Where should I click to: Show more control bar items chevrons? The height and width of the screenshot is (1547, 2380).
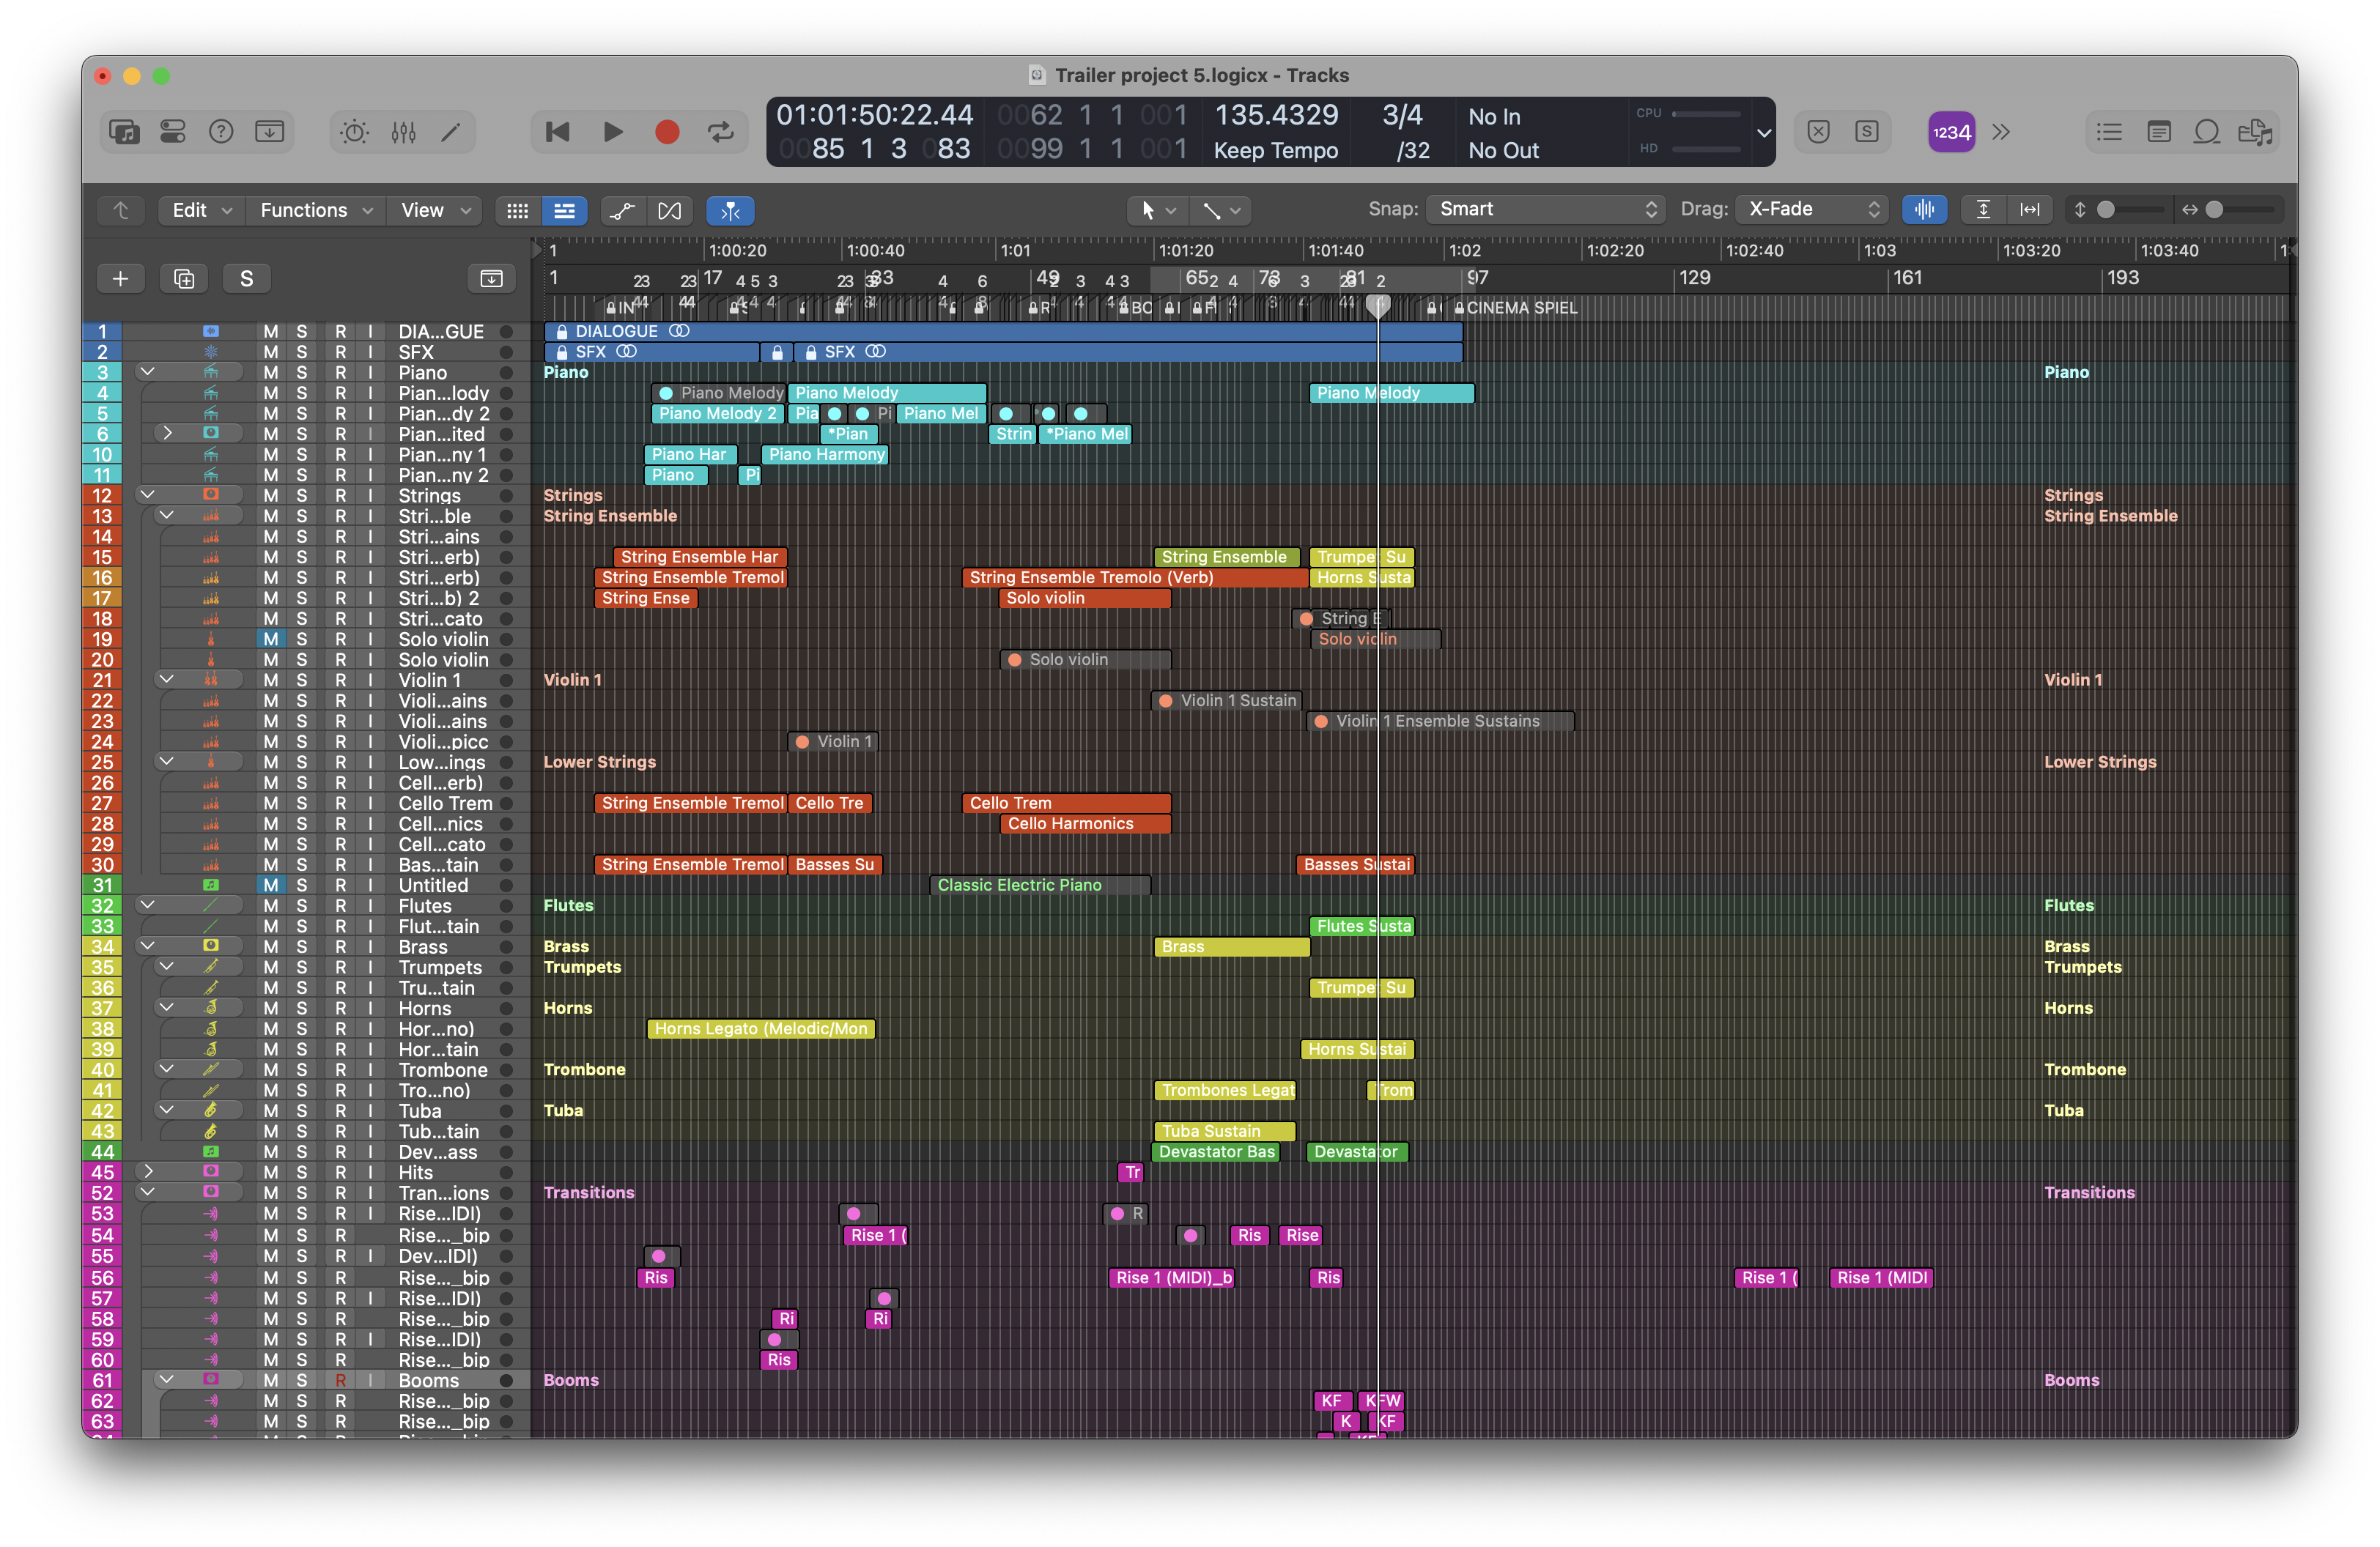click(x=2001, y=132)
